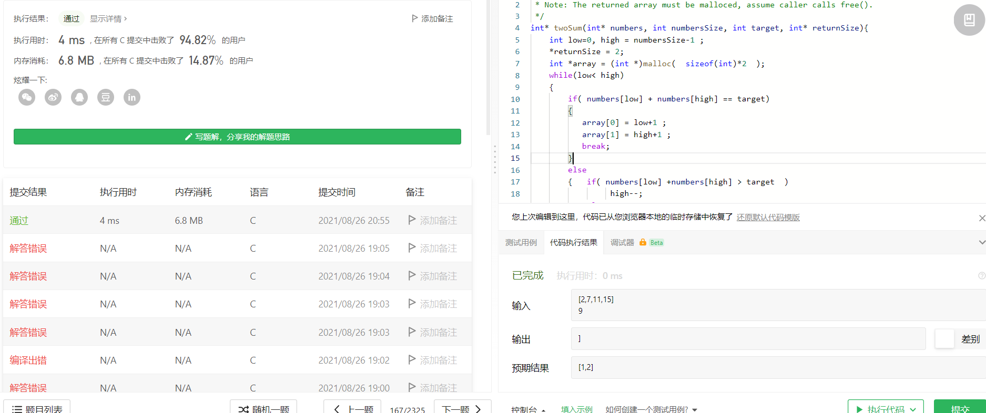Add note flag for 19:04 submission
986x413 pixels.
[x=412, y=276]
